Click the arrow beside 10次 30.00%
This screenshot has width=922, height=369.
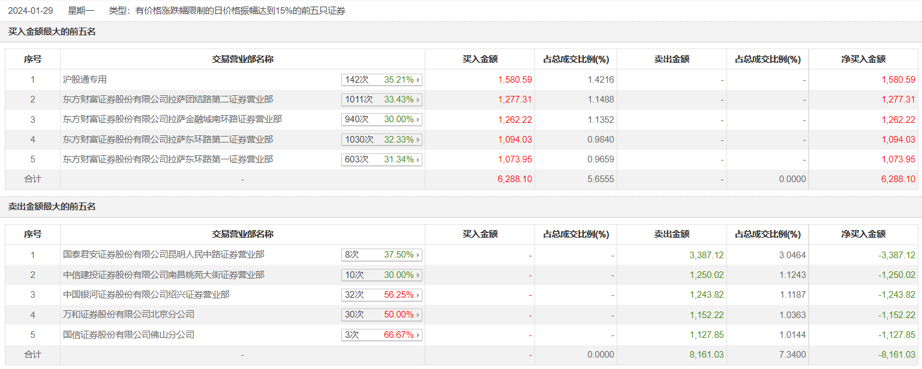(418, 275)
